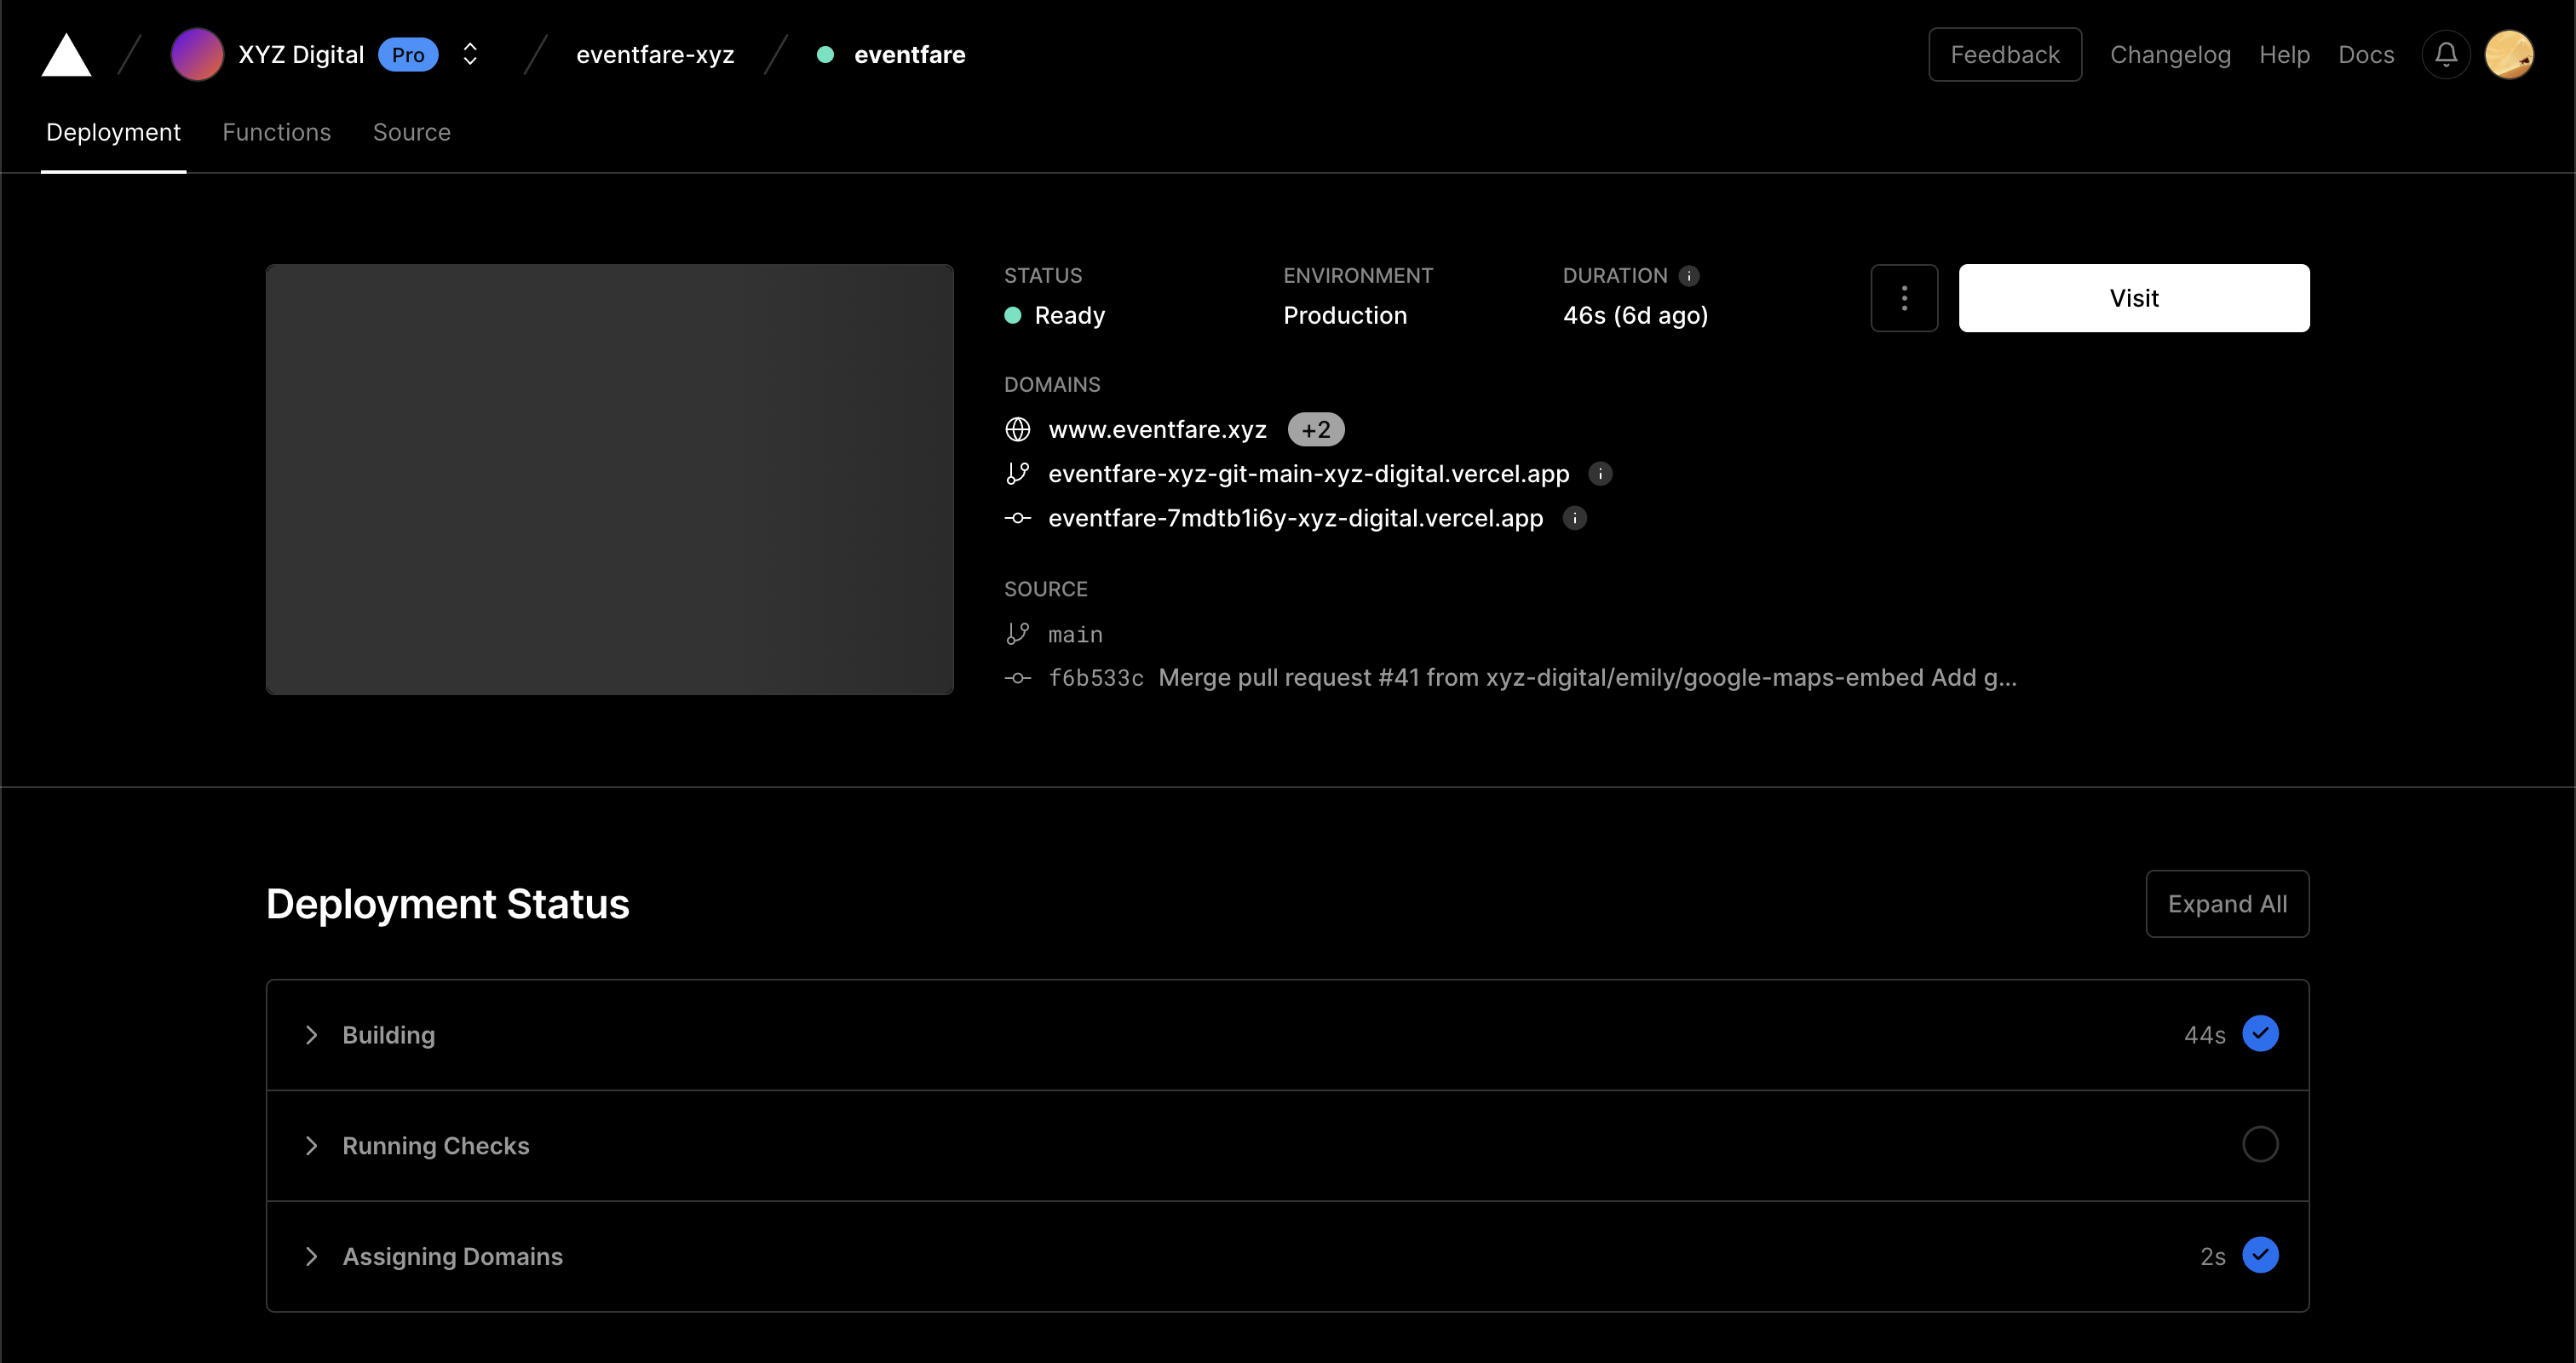Viewport: 2576px width, 1363px height.
Task: Expand the Building step chevron
Action: [311, 1035]
